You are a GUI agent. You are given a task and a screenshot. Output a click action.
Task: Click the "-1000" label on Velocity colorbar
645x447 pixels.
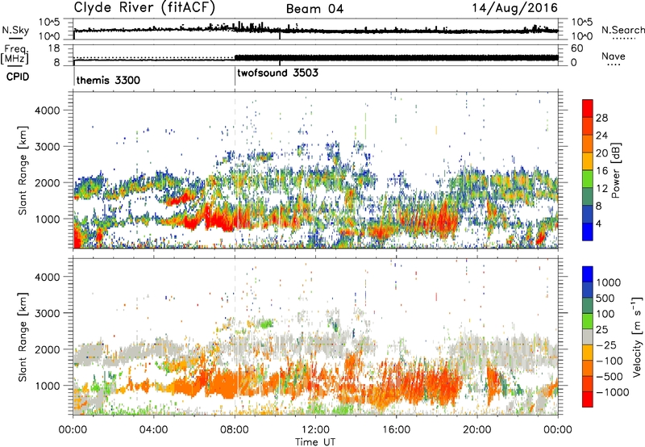(613, 392)
